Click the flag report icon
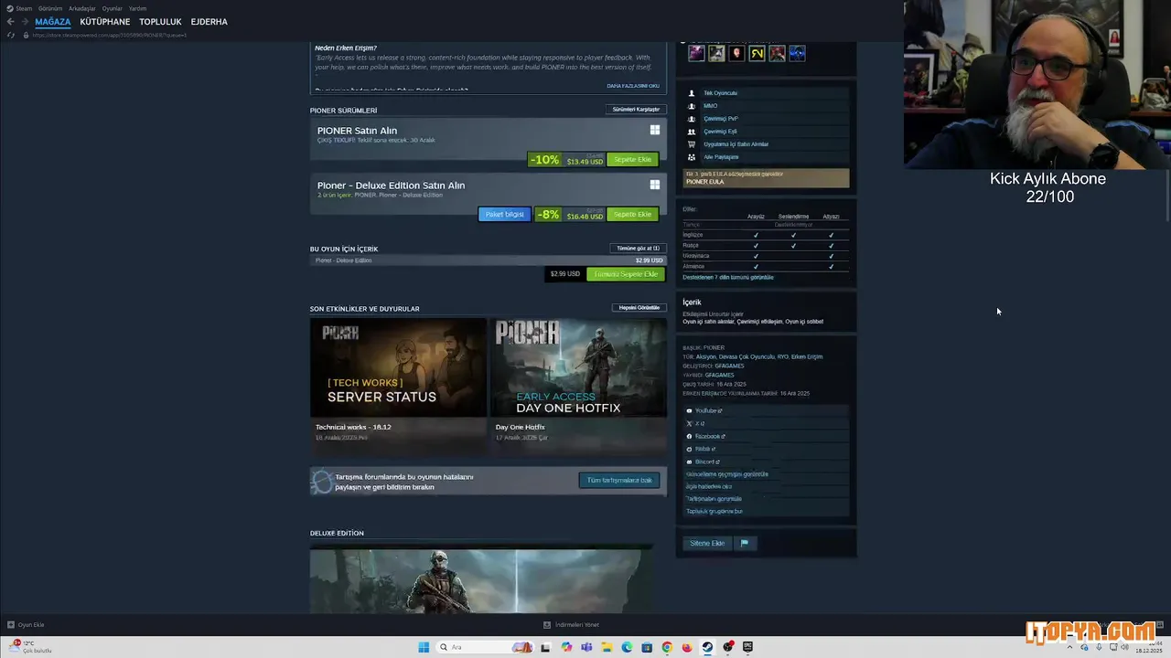The height and width of the screenshot is (658, 1171). (745, 544)
